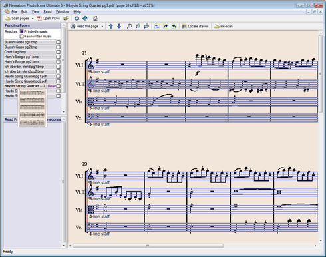Click the plain magnifying glass zoom icon

(129, 26)
